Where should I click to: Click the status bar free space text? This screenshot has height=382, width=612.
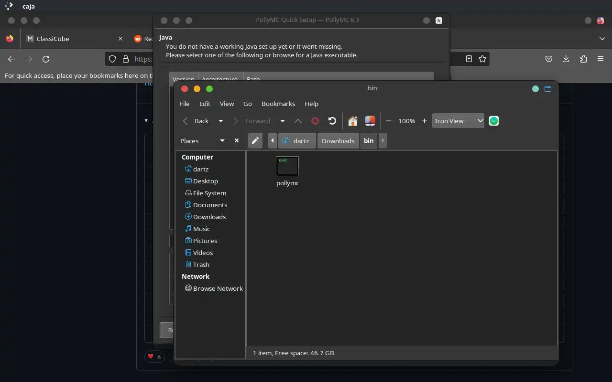tap(294, 353)
